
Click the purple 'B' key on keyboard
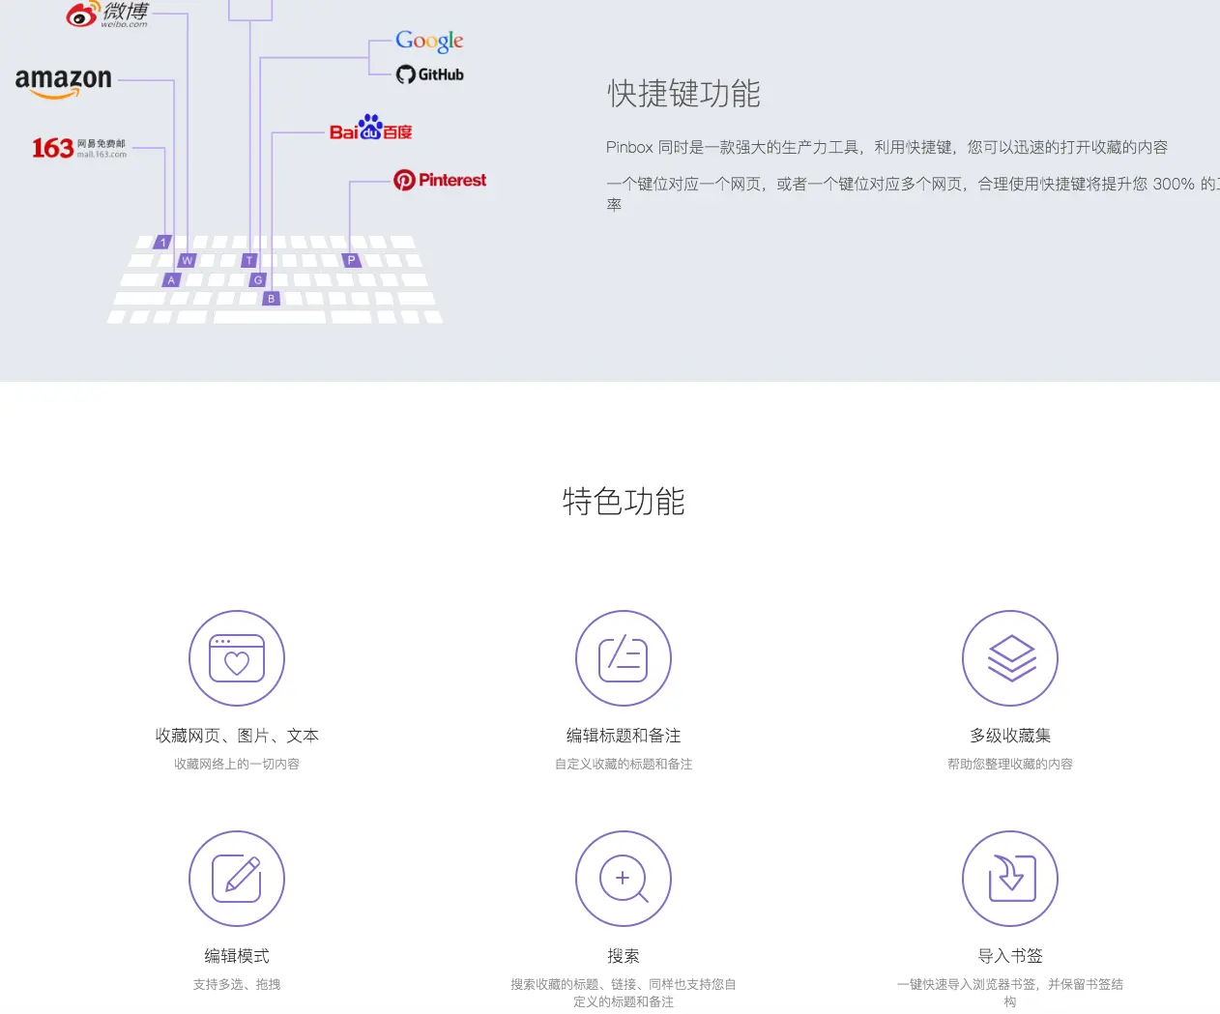pyautogui.click(x=272, y=299)
